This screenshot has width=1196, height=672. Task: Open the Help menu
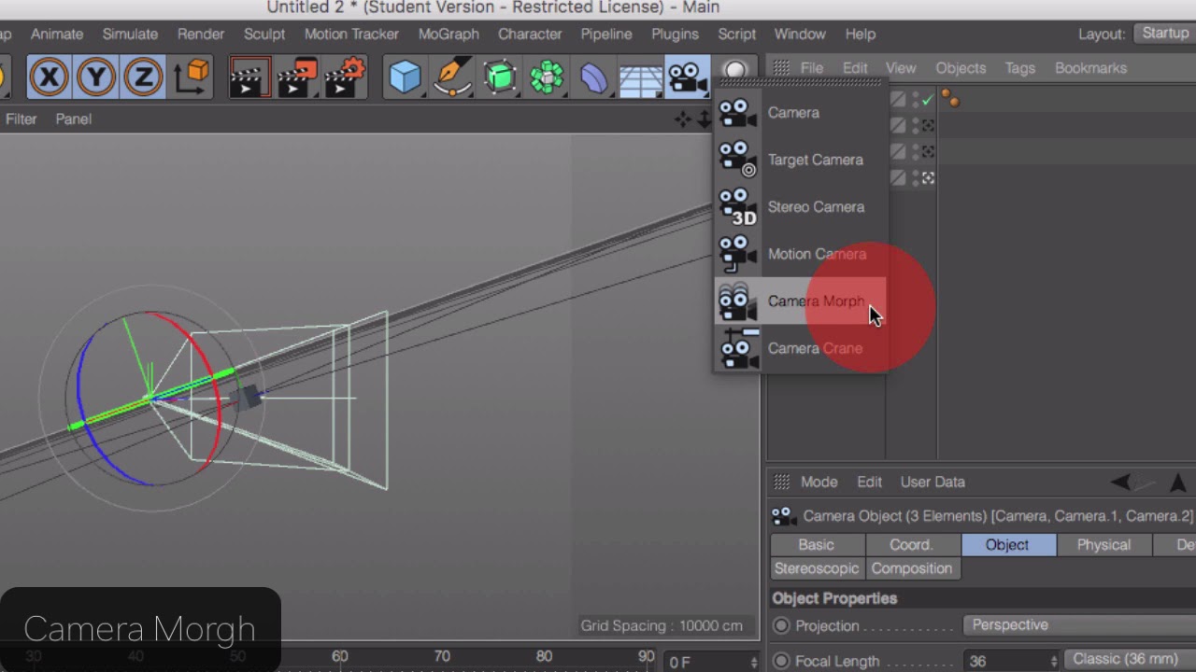coord(861,34)
